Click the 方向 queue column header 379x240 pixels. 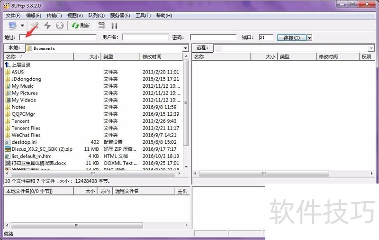[105, 191]
